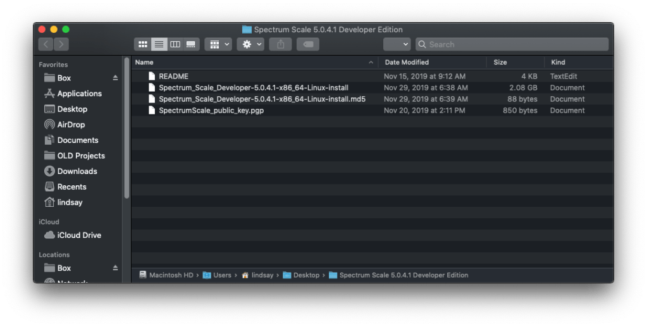The image size is (647, 327).
Task: Sort by the Name column header
Action: (253, 62)
